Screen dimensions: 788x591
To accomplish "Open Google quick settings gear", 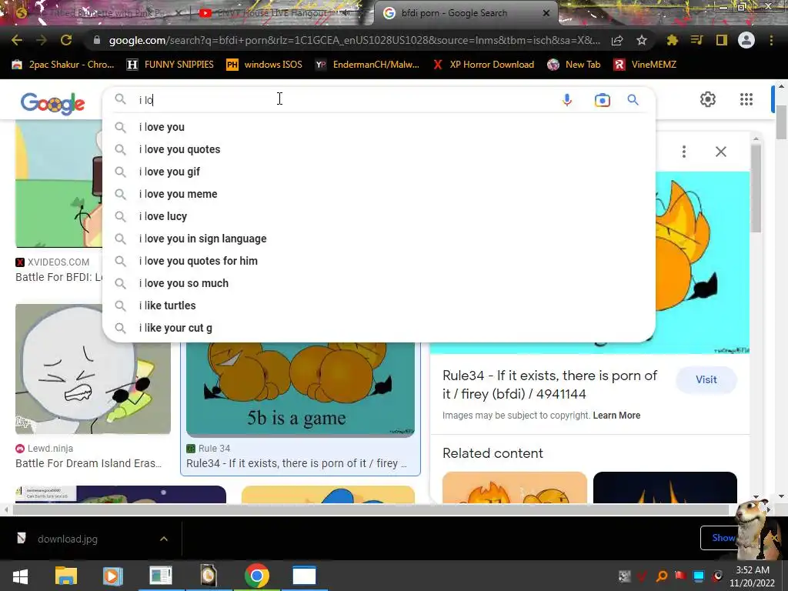I will (708, 99).
